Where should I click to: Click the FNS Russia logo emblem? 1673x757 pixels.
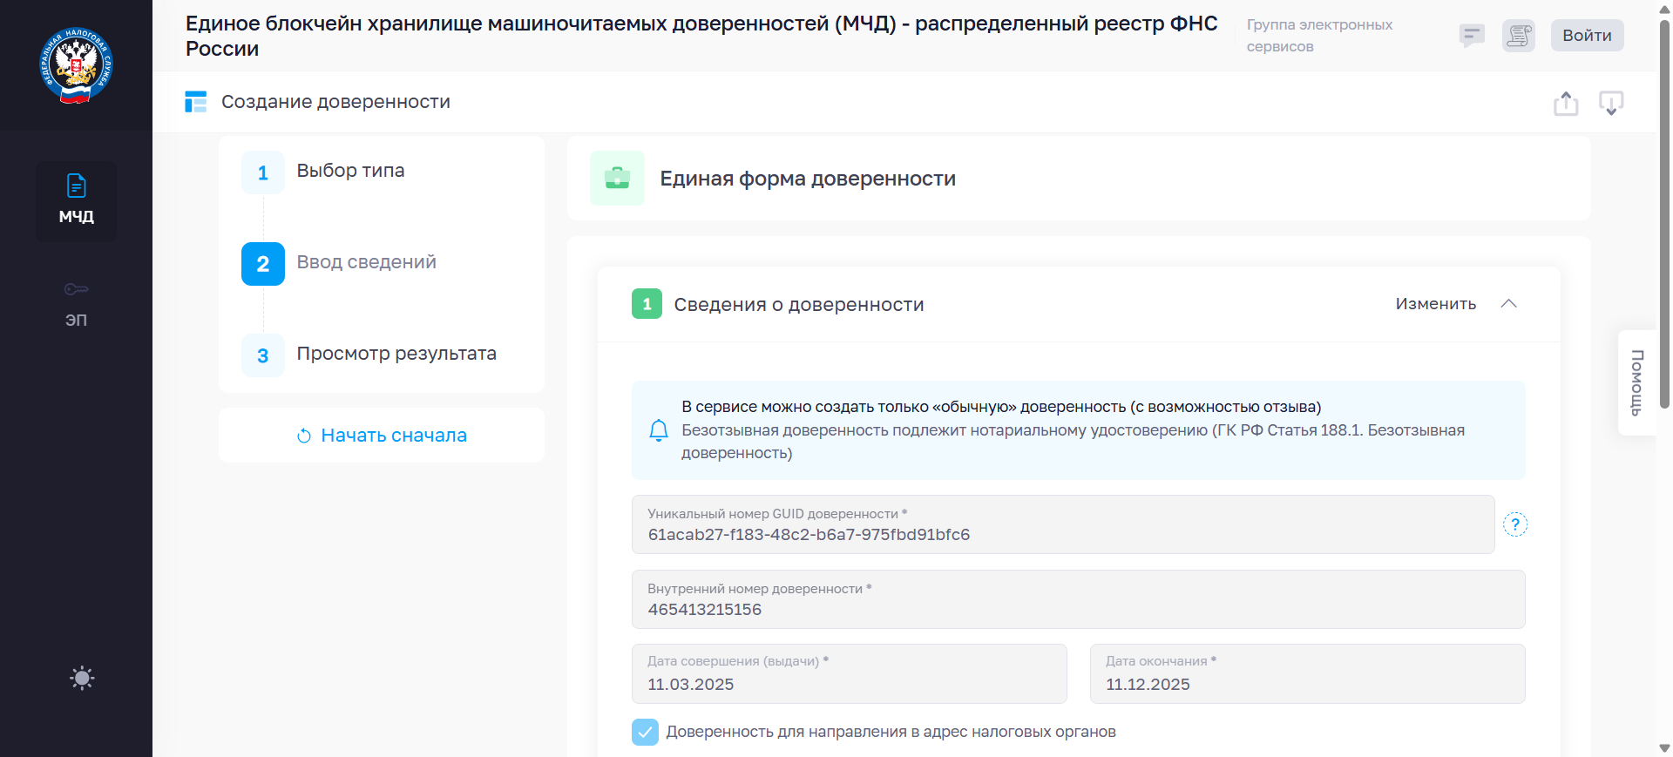tap(76, 66)
